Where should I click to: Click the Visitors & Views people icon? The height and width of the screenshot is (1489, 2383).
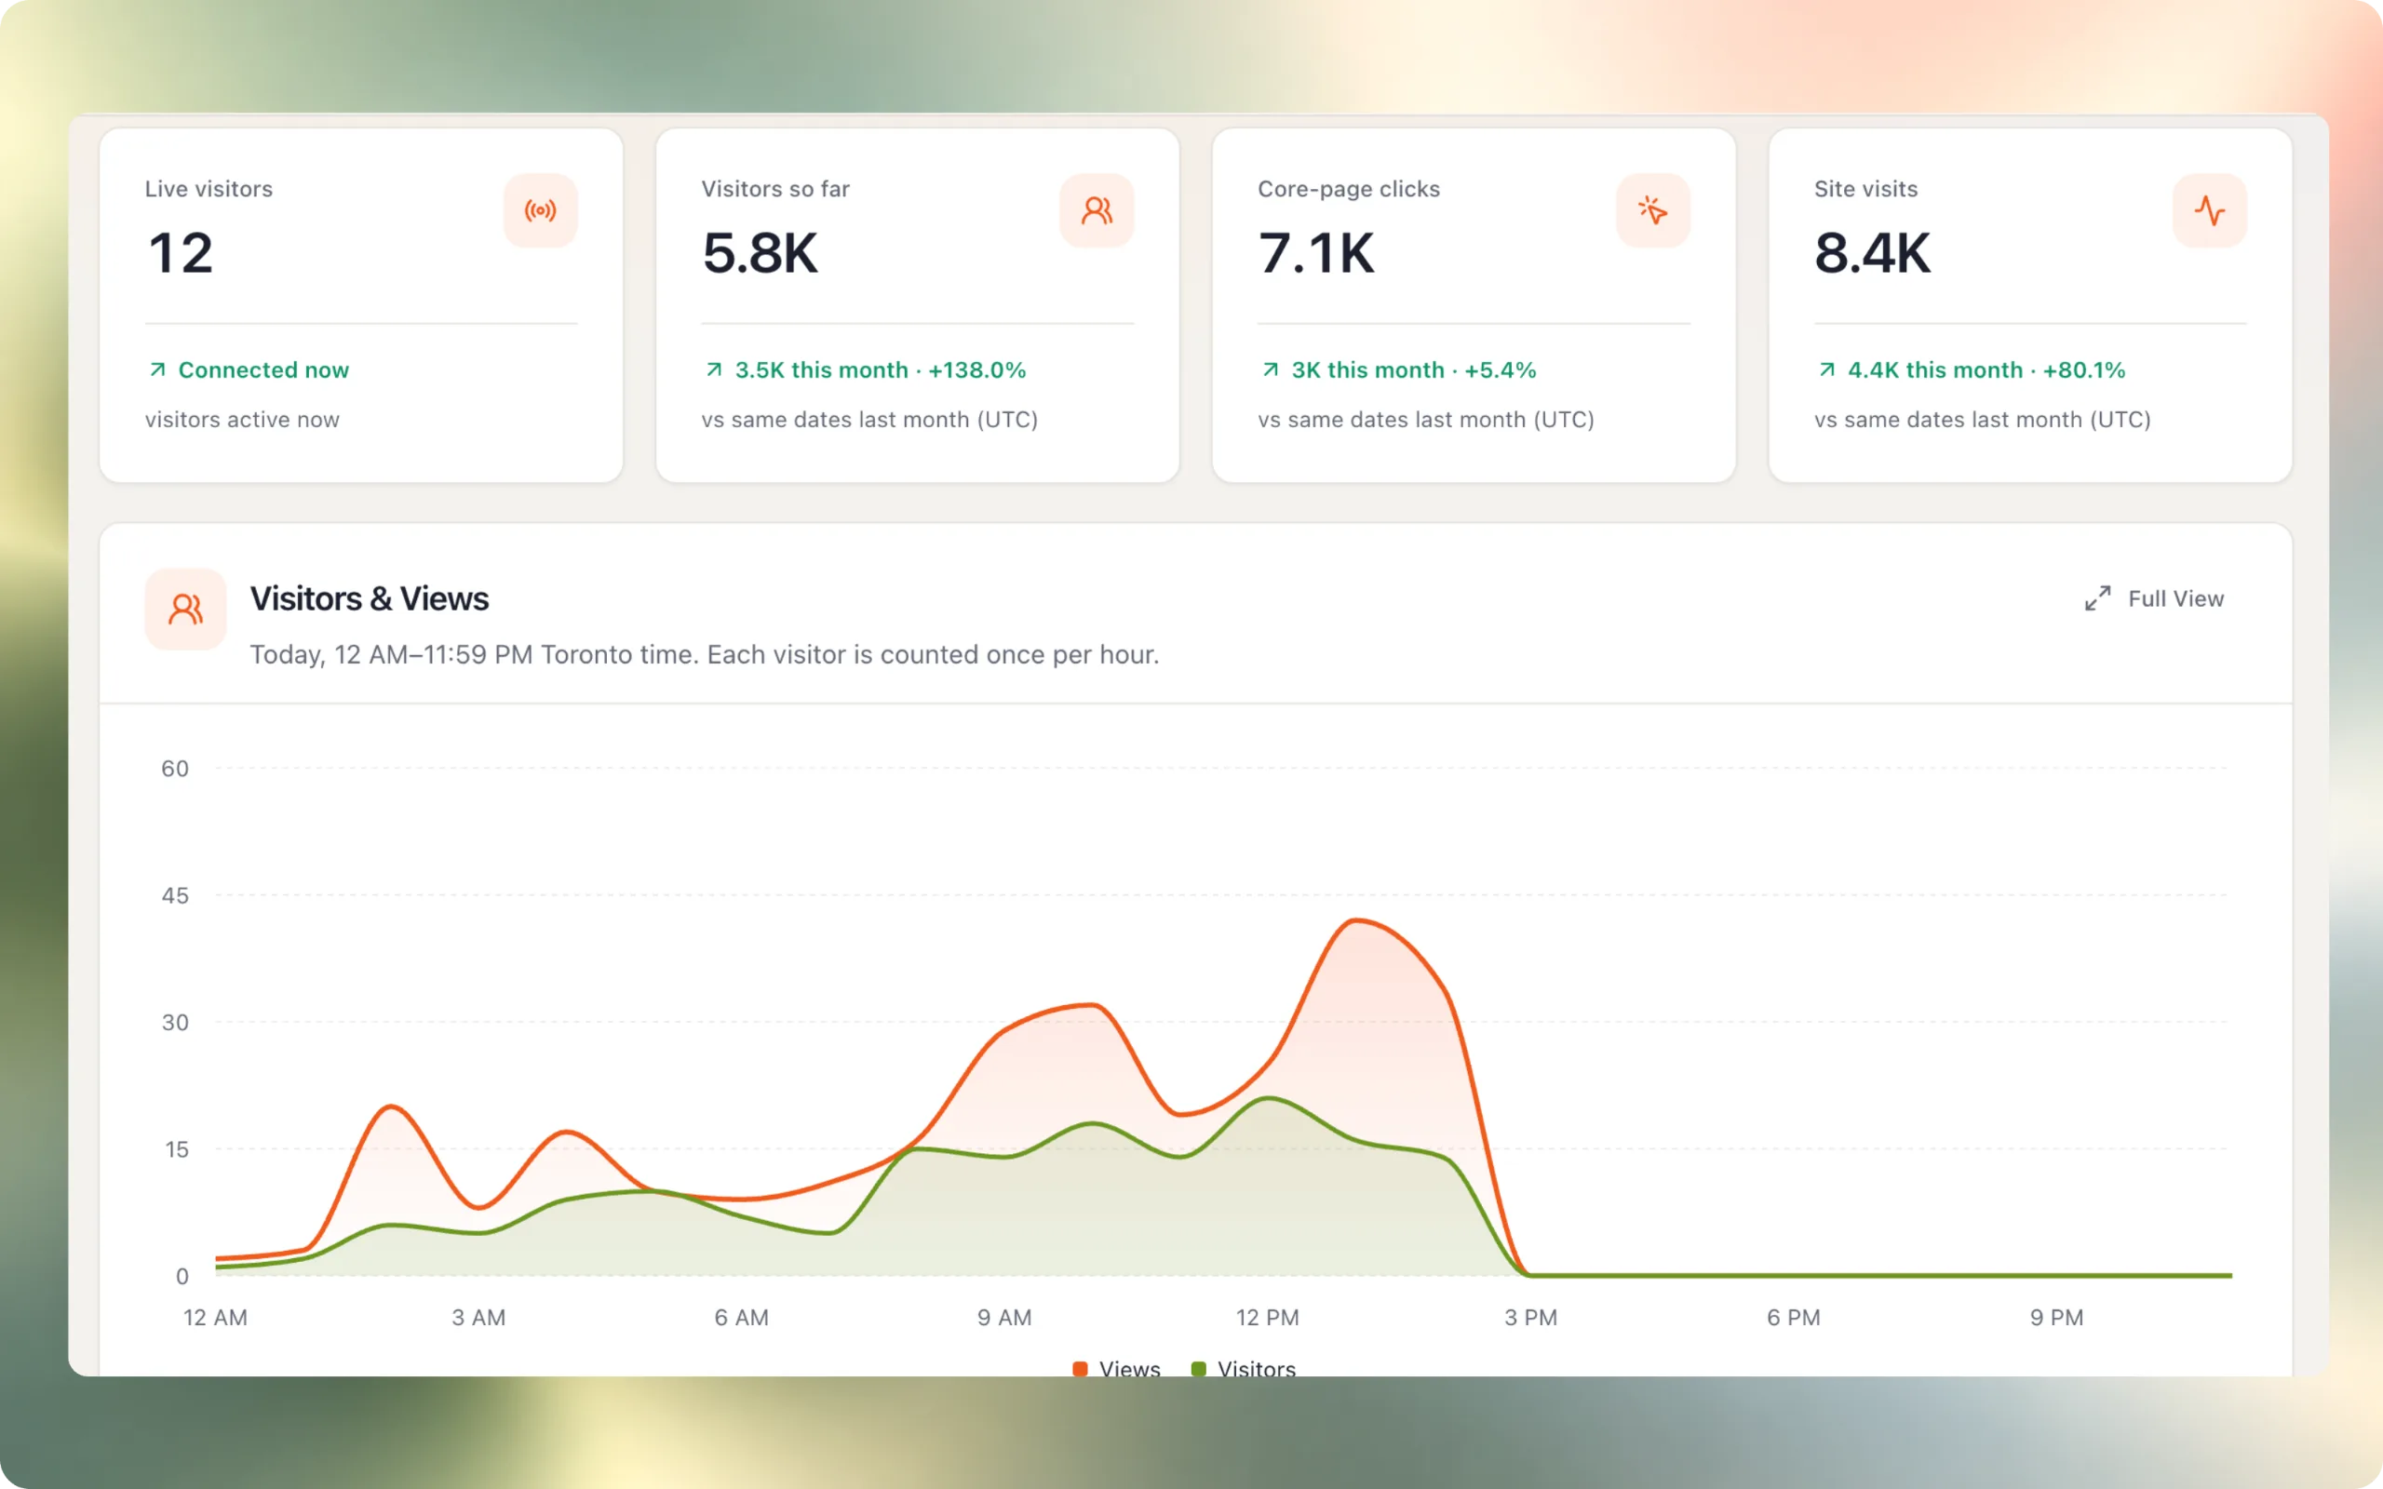coord(185,610)
